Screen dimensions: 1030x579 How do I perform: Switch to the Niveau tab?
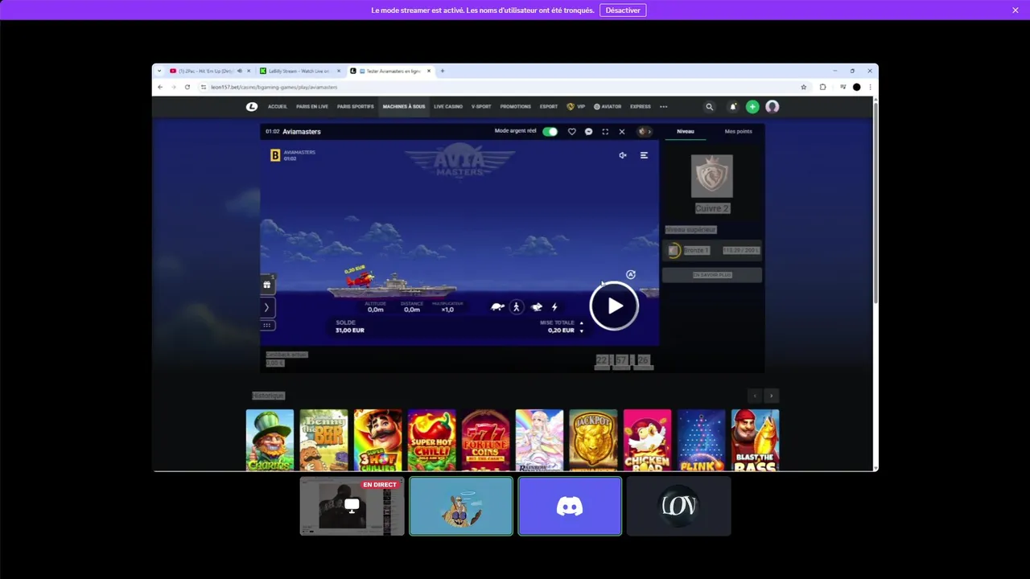click(686, 131)
